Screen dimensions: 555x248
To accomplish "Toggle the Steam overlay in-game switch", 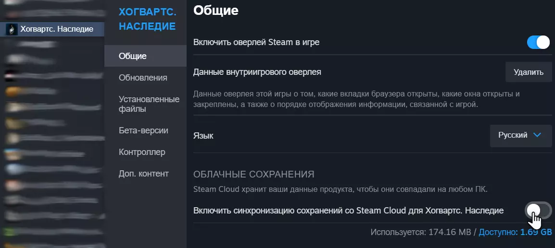I will point(538,42).
